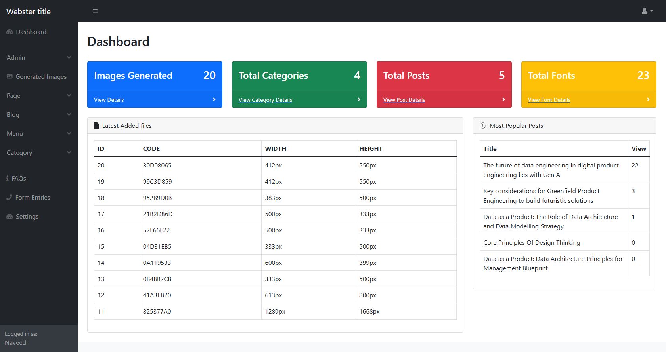Screen dimensions: 666x352
Task: Click the Generated Images picture icon
Action: coord(10,76)
